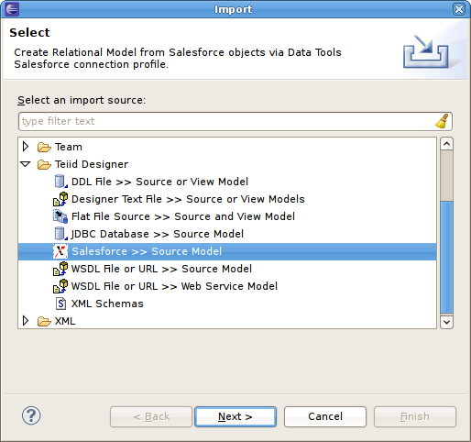Click the Team folder icon

point(44,147)
